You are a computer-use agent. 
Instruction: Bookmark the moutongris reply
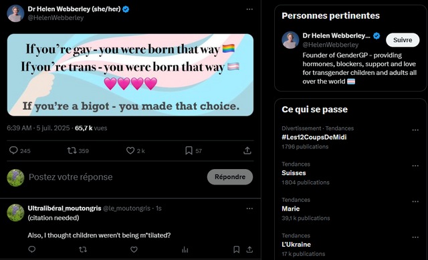(236, 249)
